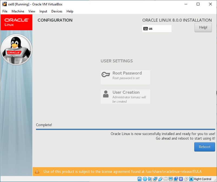Screen dimensions: 217x182
Task: Click the Right Control host key label
Action: click(202, 179)
